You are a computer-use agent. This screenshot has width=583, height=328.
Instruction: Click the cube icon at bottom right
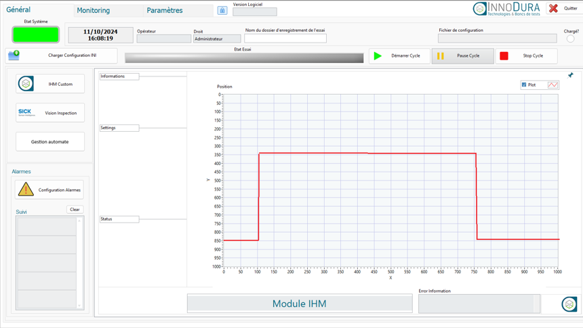click(x=569, y=304)
